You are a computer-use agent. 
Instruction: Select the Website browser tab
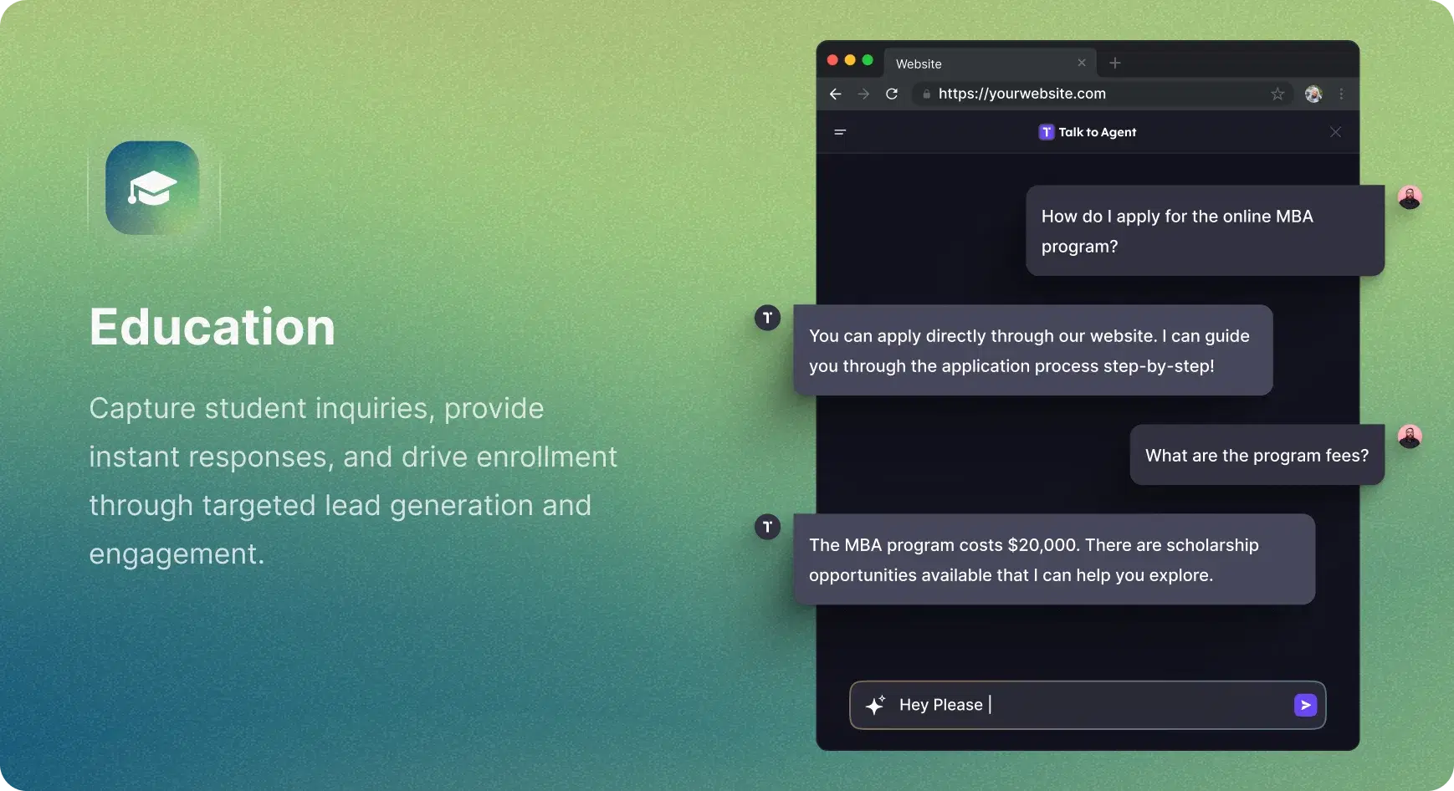pos(970,64)
